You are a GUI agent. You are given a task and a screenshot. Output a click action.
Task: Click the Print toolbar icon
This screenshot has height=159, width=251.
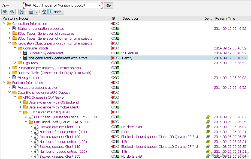coord(31,12)
